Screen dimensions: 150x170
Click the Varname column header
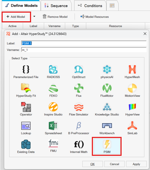[x=54, y=26]
